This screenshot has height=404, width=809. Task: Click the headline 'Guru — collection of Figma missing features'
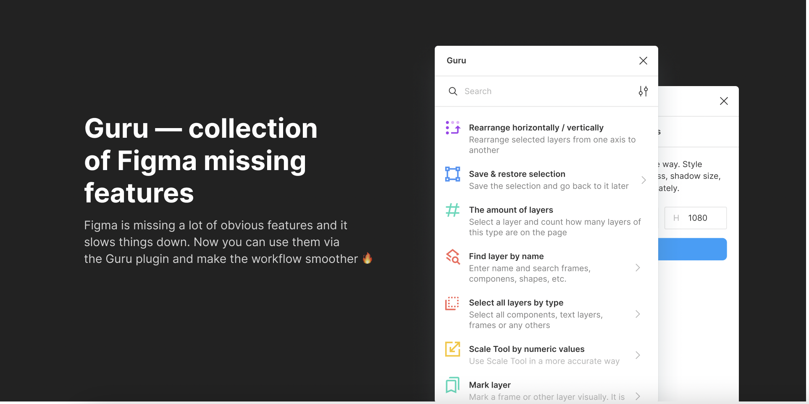(201, 160)
